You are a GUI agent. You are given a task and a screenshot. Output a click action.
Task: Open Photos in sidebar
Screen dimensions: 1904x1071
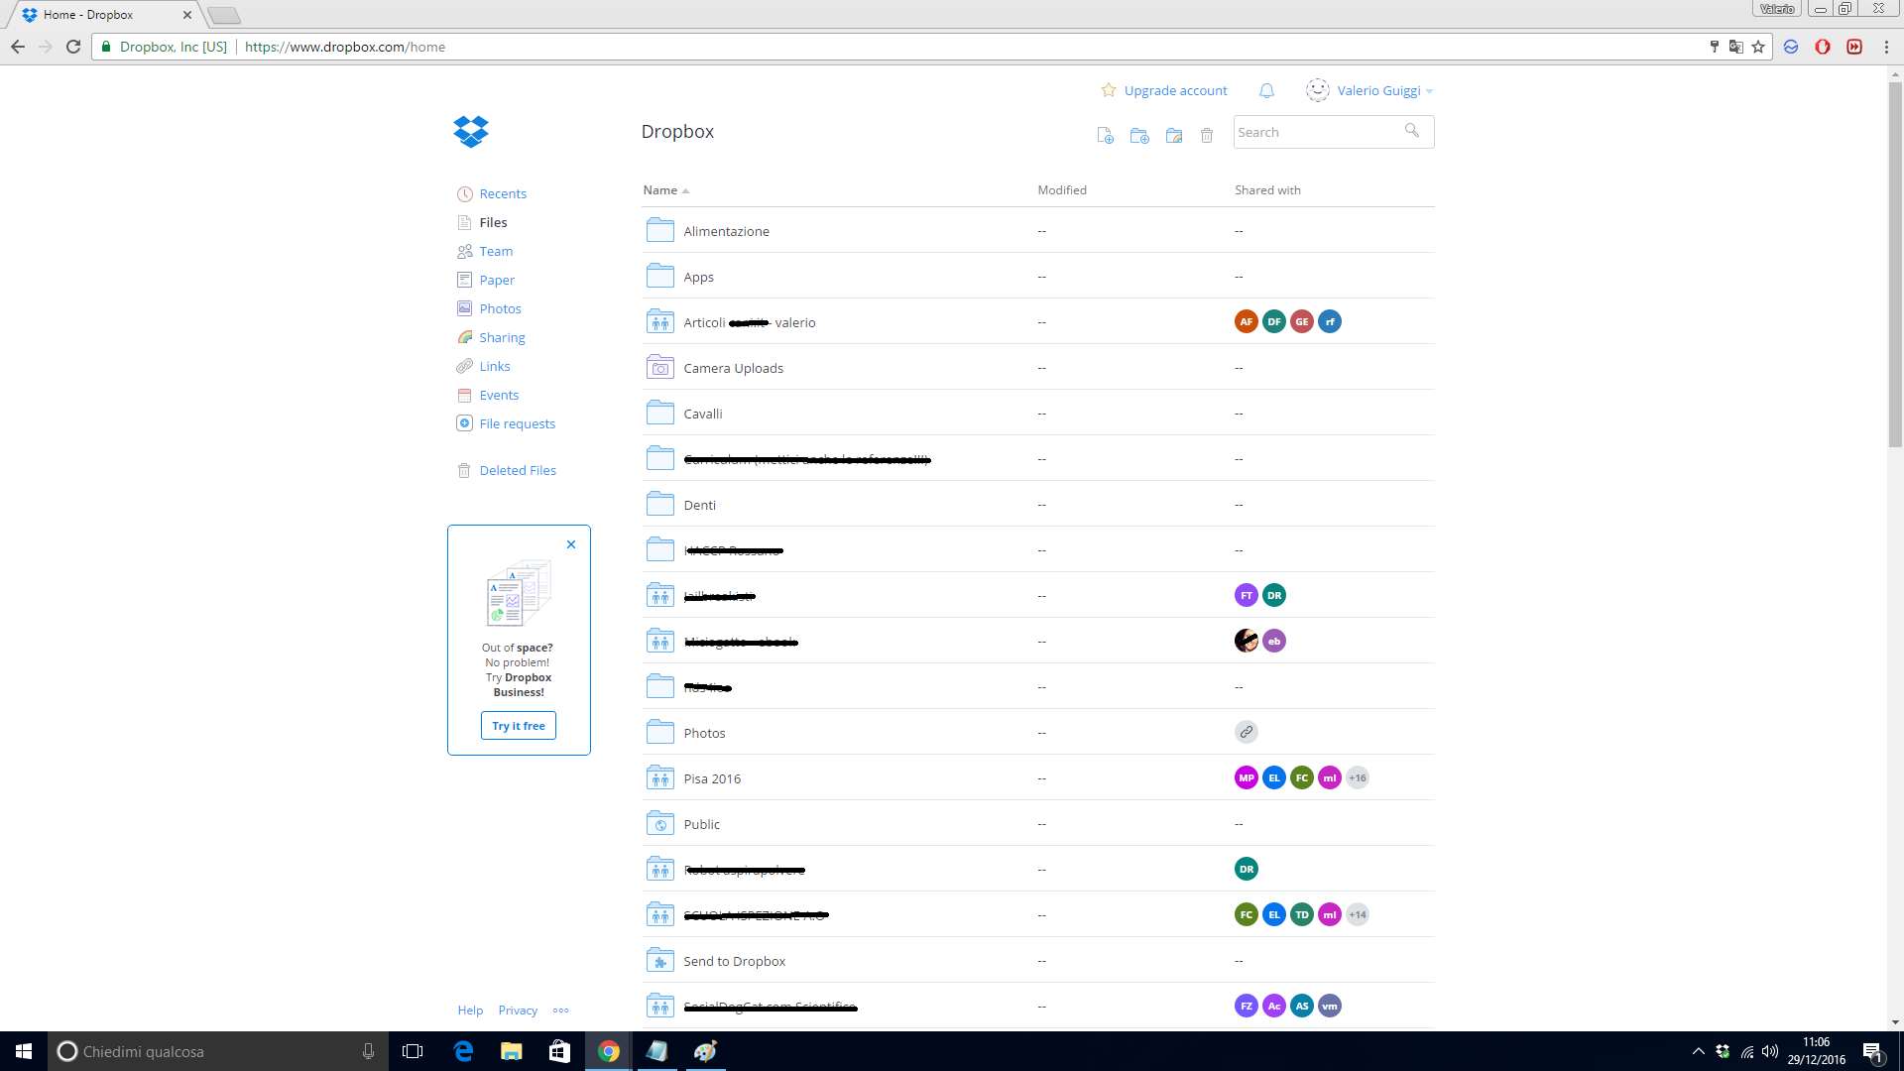coord(500,308)
